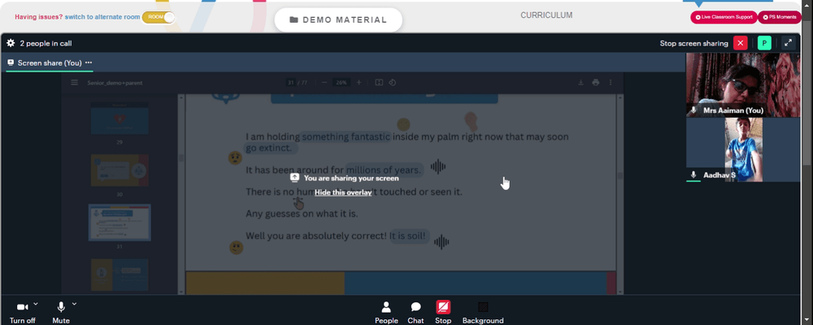This screenshot has width=813, height=325.
Task: Play audio icon after 'It is soil!'
Action: pyautogui.click(x=441, y=242)
